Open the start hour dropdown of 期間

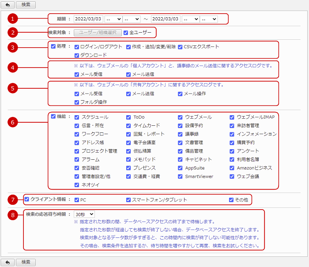tap(113, 19)
